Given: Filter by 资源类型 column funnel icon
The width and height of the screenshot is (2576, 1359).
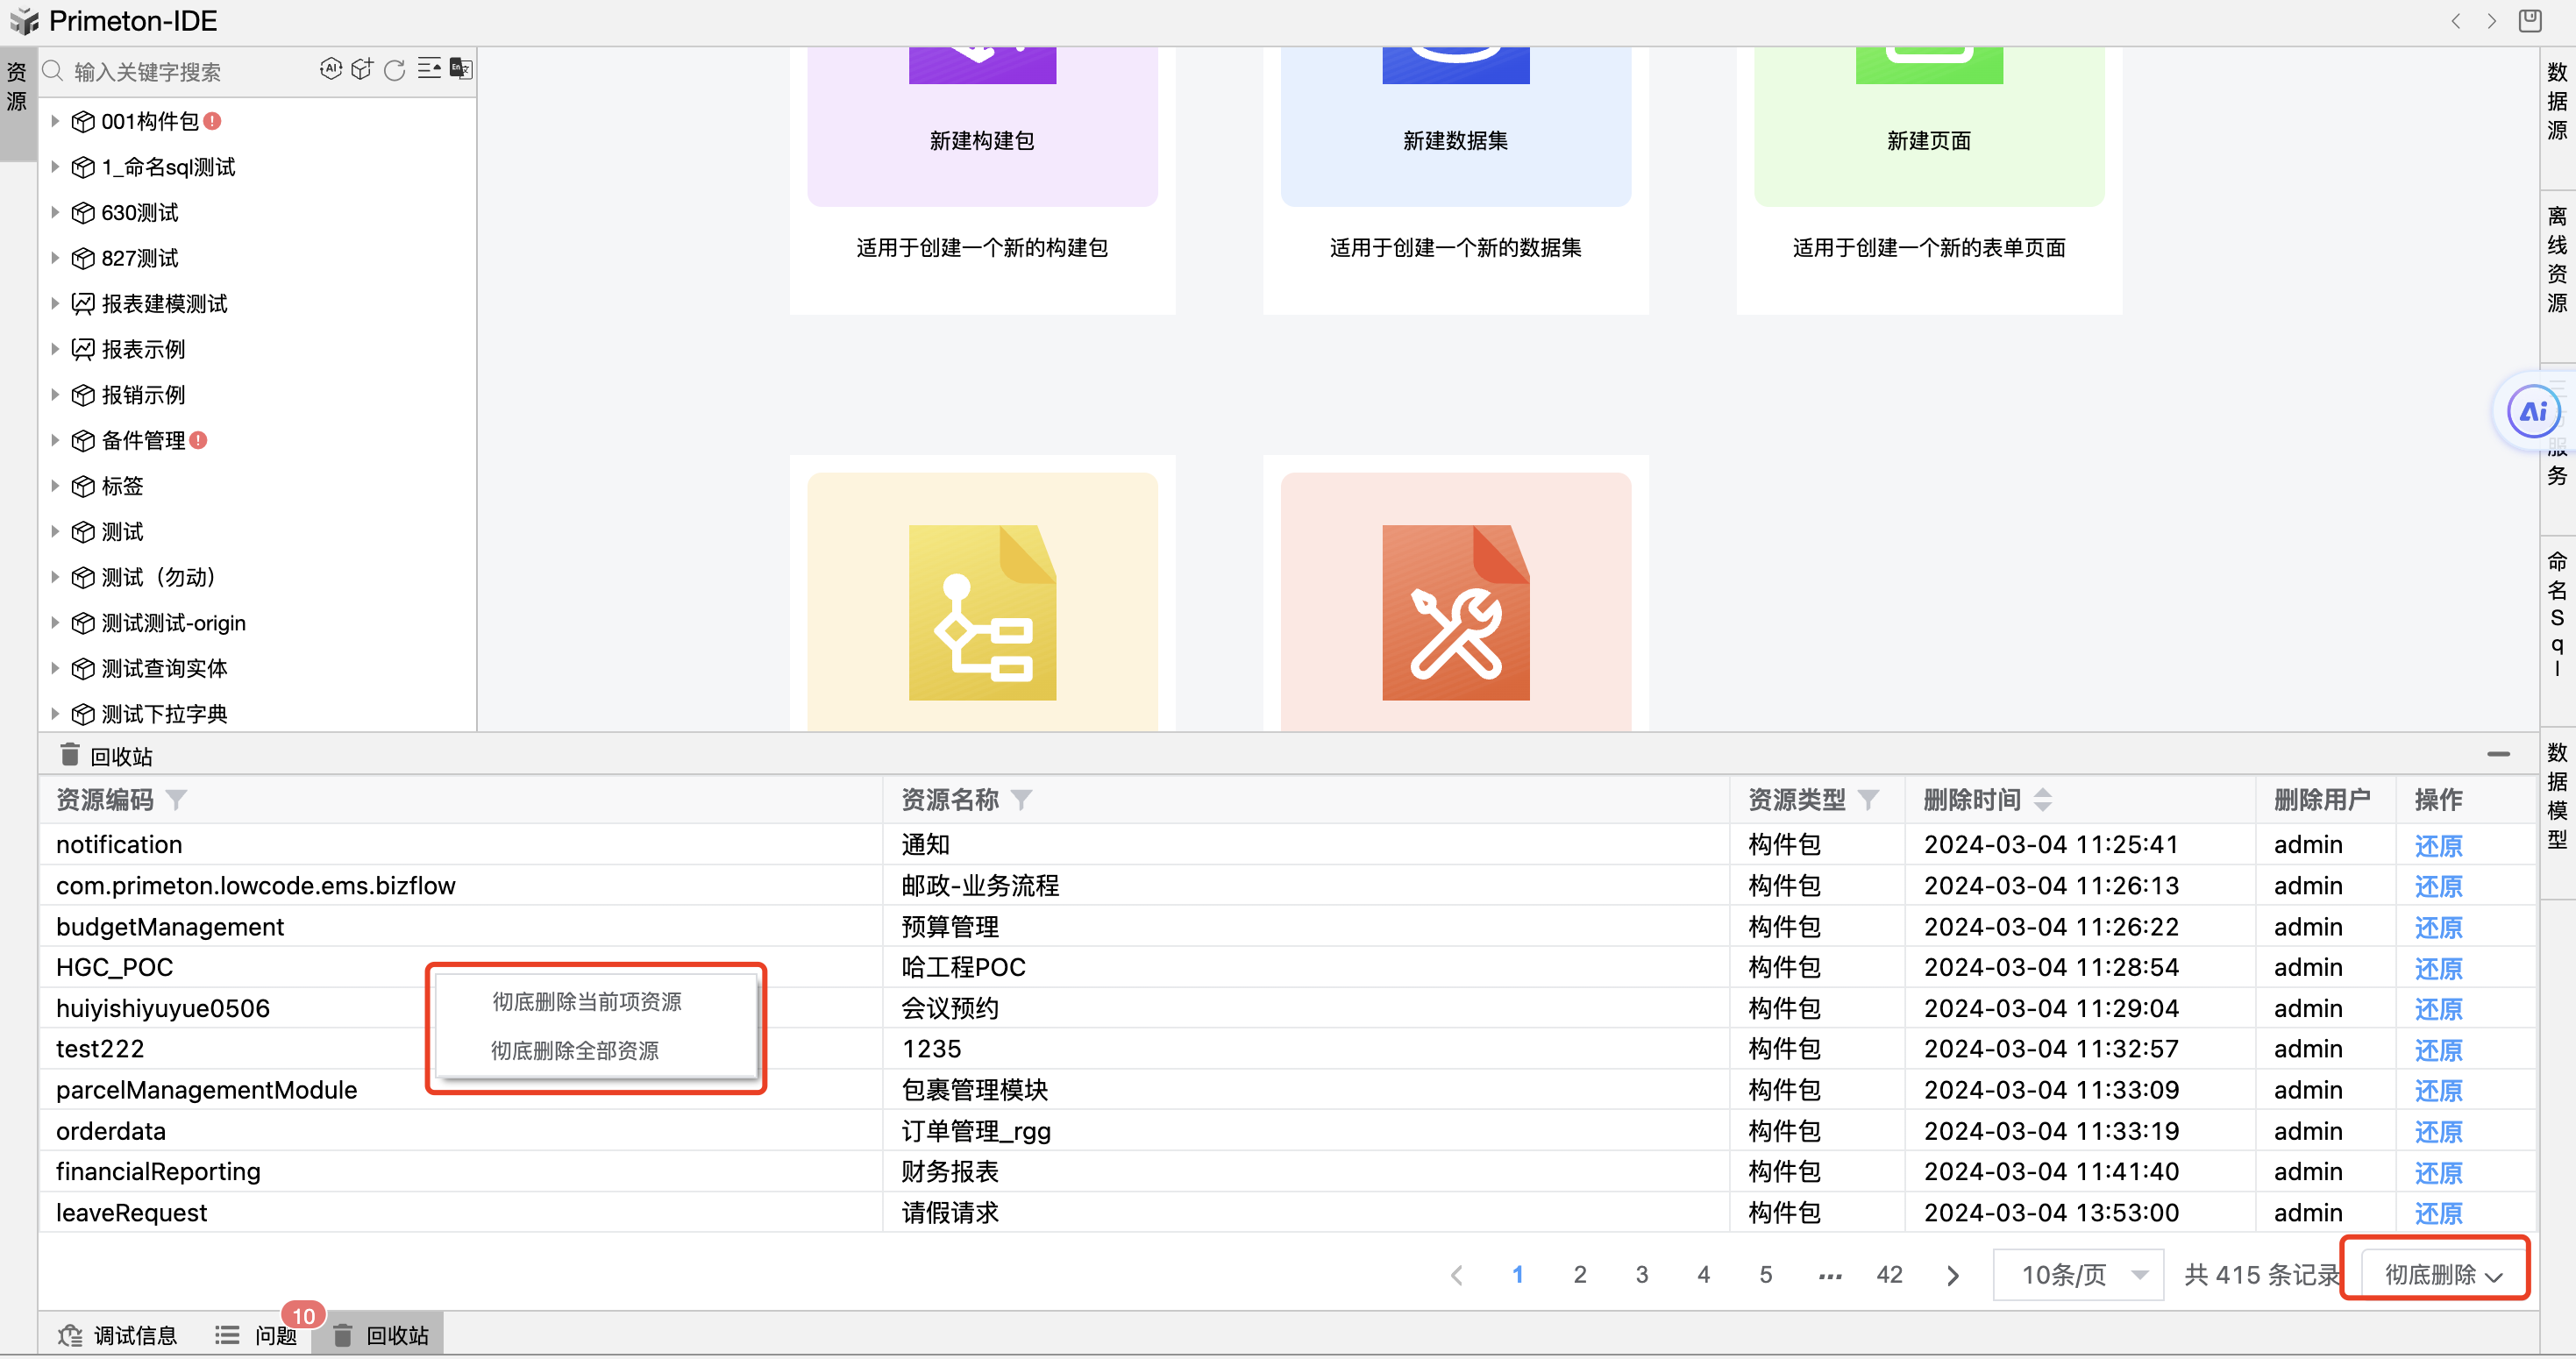Looking at the screenshot, I should point(1868,800).
